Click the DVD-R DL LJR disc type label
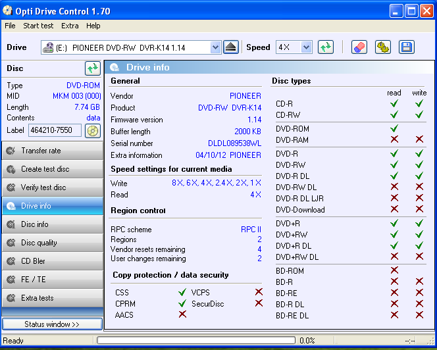The width and height of the screenshot is (437, 350). 299,199
